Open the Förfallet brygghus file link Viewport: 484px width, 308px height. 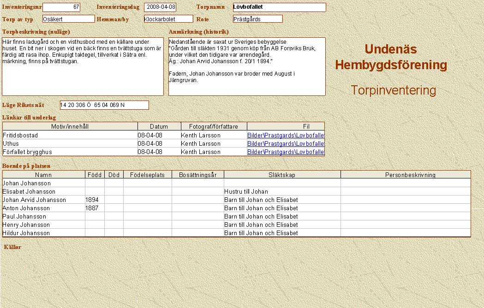pos(286,152)
